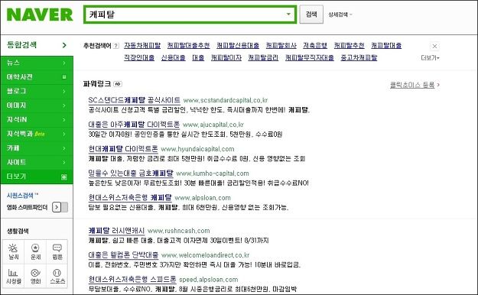This screenshot has width=478, height=295.
Task: Expand the 더보기 sidebar menu
Action: click(x=37, y=177)
